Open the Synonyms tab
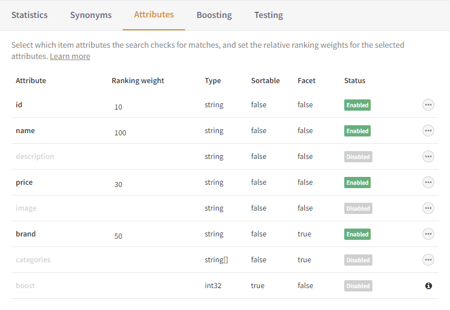 (x=91, y=15)
